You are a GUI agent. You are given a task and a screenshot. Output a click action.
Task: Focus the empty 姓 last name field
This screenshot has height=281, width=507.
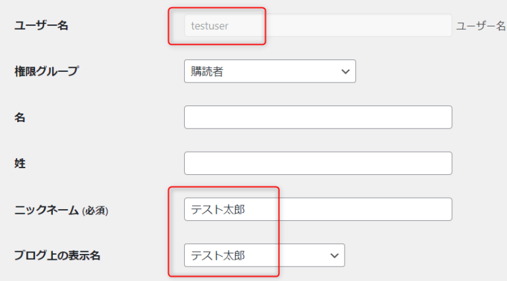(318, 163)
